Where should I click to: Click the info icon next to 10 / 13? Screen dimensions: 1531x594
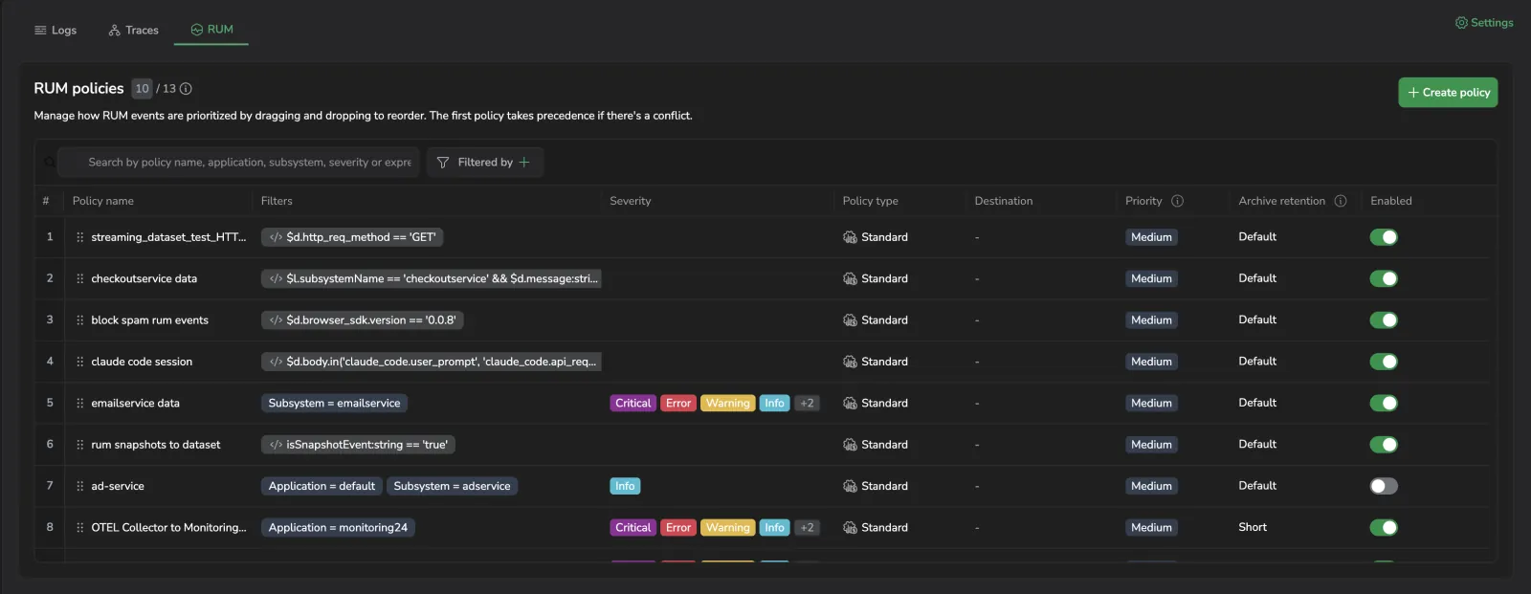[x=186, y=89]
